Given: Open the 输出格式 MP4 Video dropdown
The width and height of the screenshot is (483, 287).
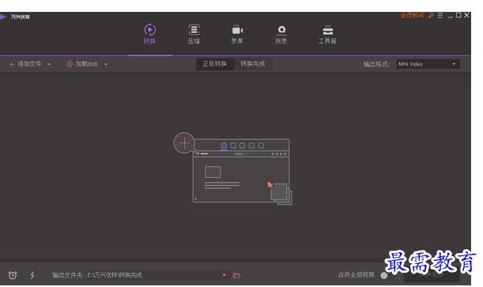Looking at the screenshot, I should (428, 64).
